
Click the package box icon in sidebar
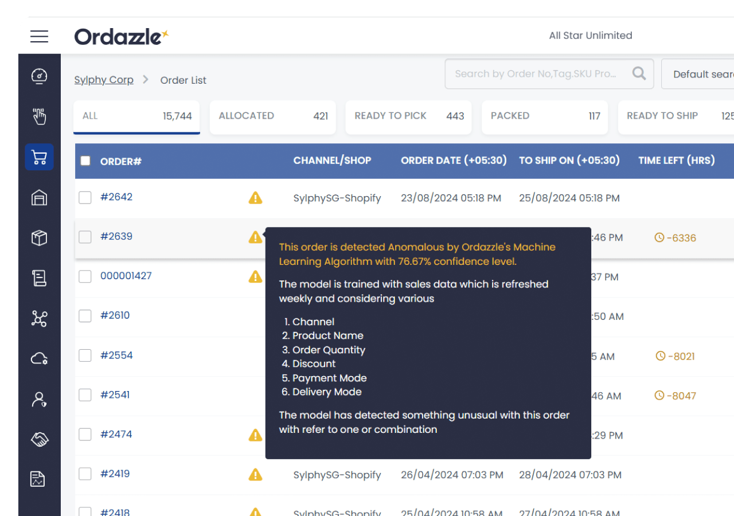[x=39, y=238]
